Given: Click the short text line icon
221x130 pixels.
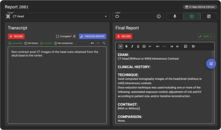Looking at the screenshot, I should pyautogui.click(x=150, y=47).
